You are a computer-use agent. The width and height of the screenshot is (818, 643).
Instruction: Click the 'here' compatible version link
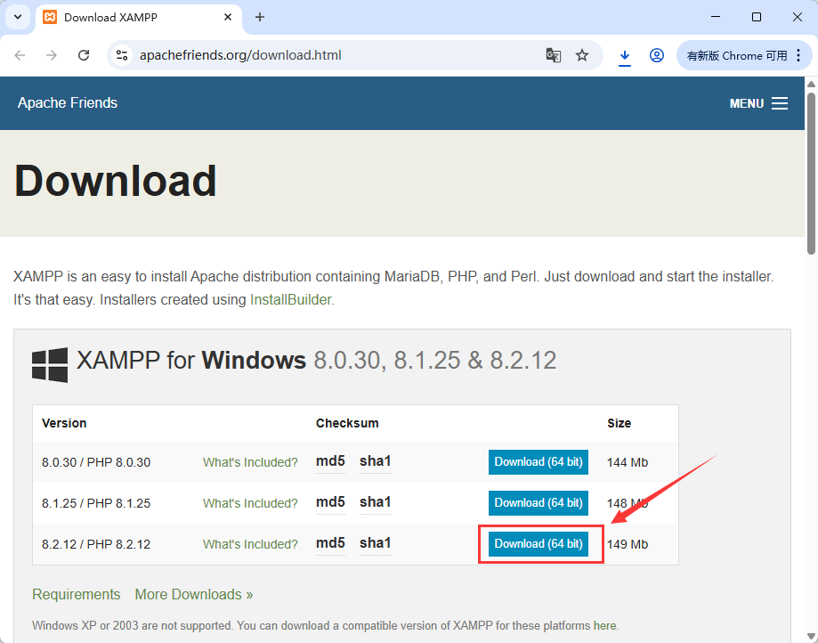point(604,626)
